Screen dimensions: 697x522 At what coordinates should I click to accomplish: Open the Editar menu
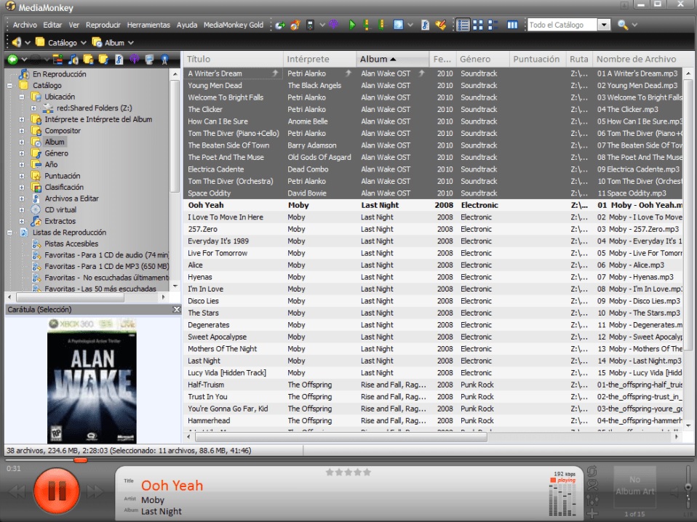click(52, 25)
